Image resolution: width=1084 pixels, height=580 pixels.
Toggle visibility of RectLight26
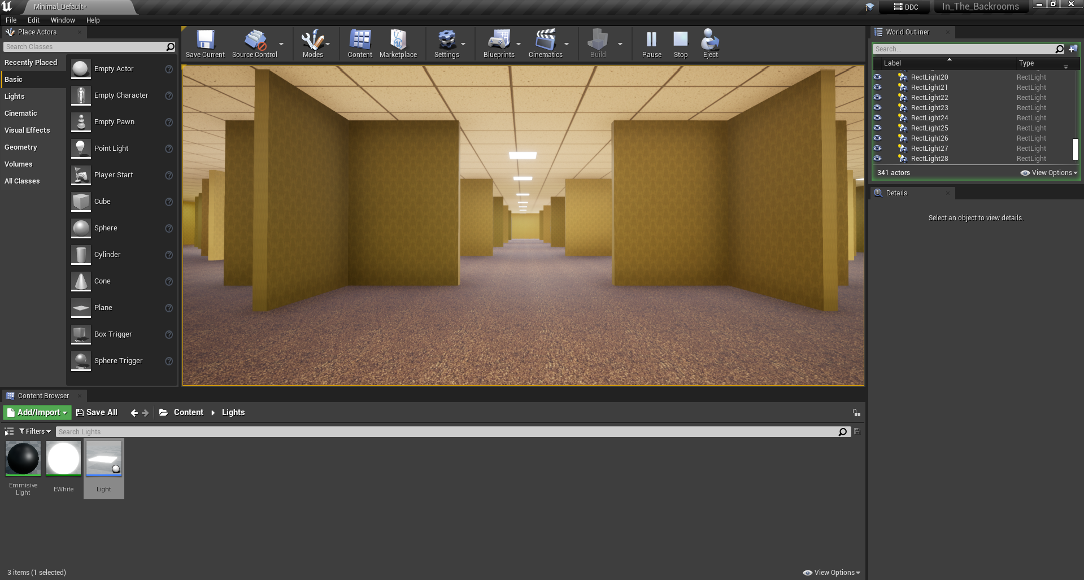tap(877, 138)
